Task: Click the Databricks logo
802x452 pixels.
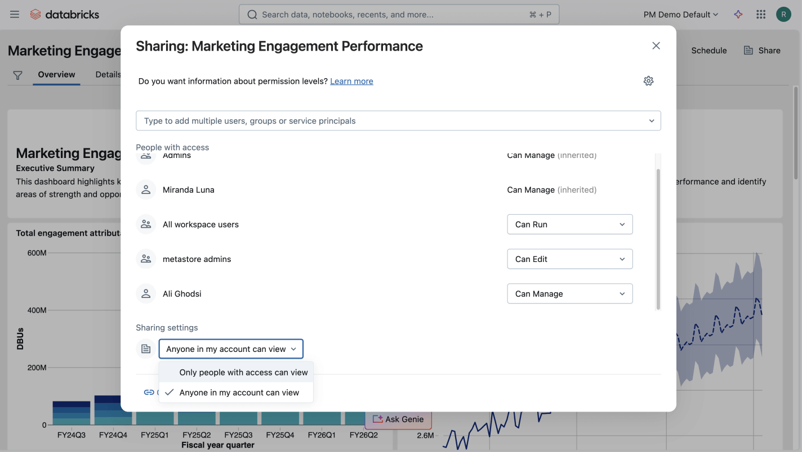Action: pos(64,15)
